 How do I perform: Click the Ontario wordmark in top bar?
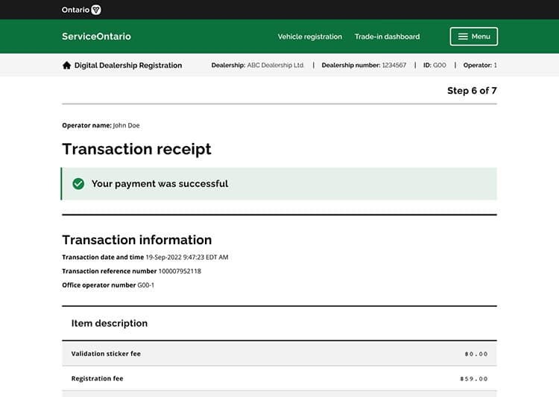pos(75,10)
